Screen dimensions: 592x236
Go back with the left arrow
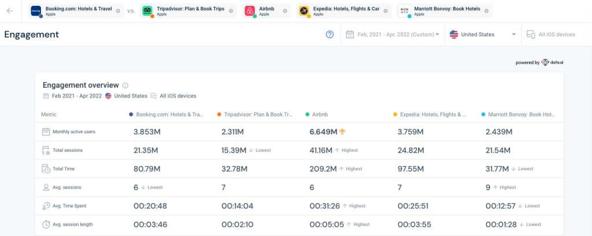(10, 11)
